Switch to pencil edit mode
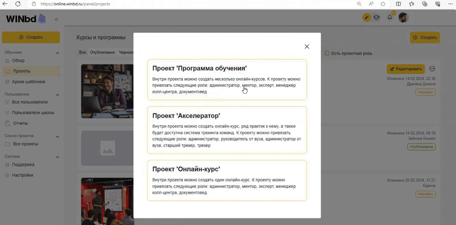Image resolution: width=456 pixels, height=225 pixels. pos(367,18)
